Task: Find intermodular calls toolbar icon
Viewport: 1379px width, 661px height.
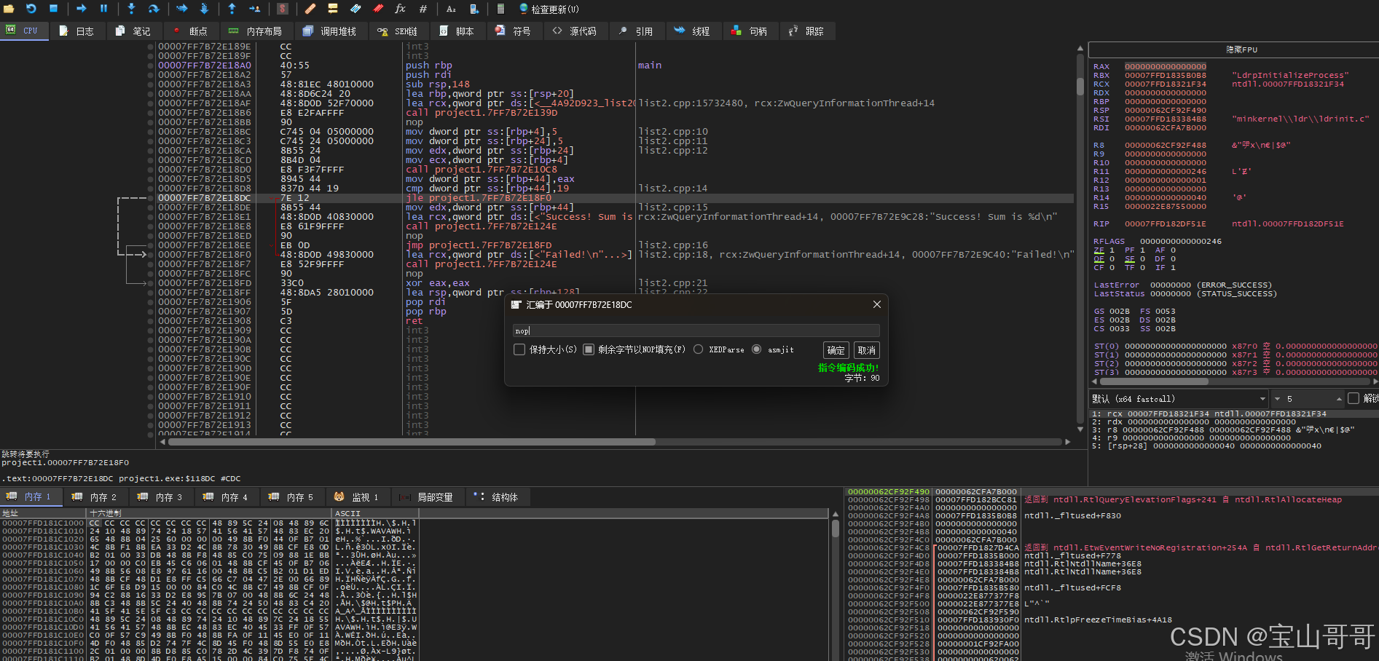Action: pos(474,9)
